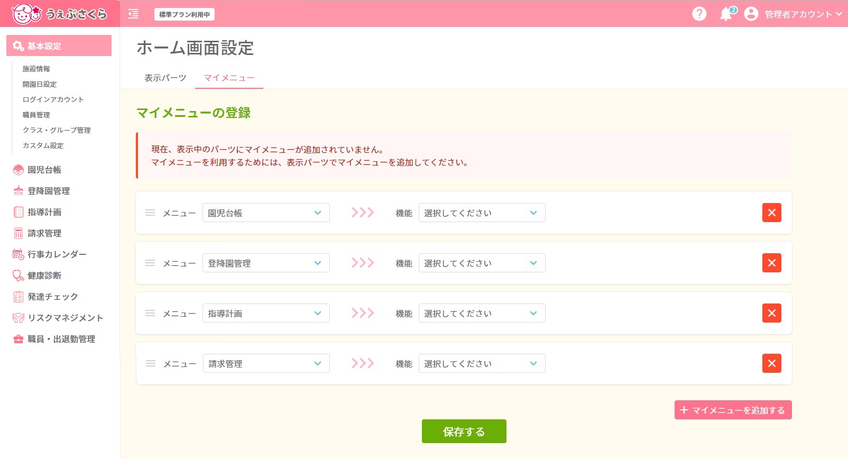Click the 登降園管理 sidebar icon

tap(19, 191)
